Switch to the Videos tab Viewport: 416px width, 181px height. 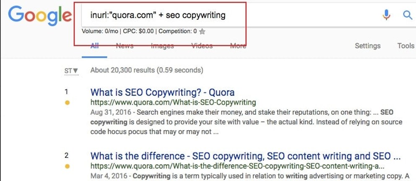coord(202,46)
